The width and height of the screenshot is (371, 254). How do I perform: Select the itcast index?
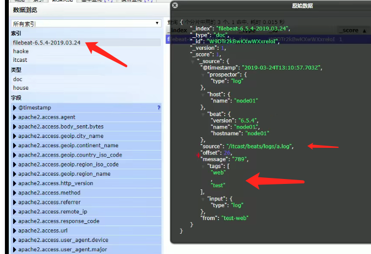[87, 60]
